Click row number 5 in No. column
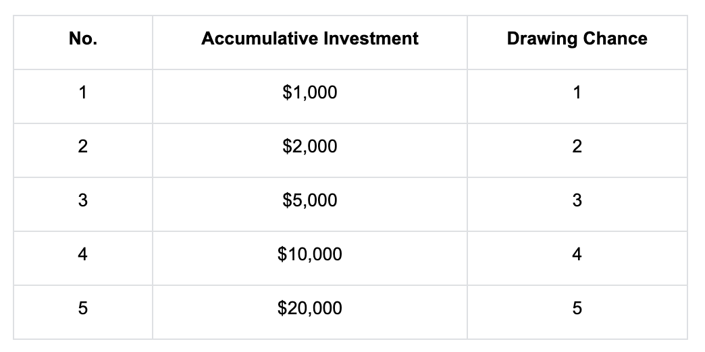Screen dimensions: 705x352 tap(82, 309)
